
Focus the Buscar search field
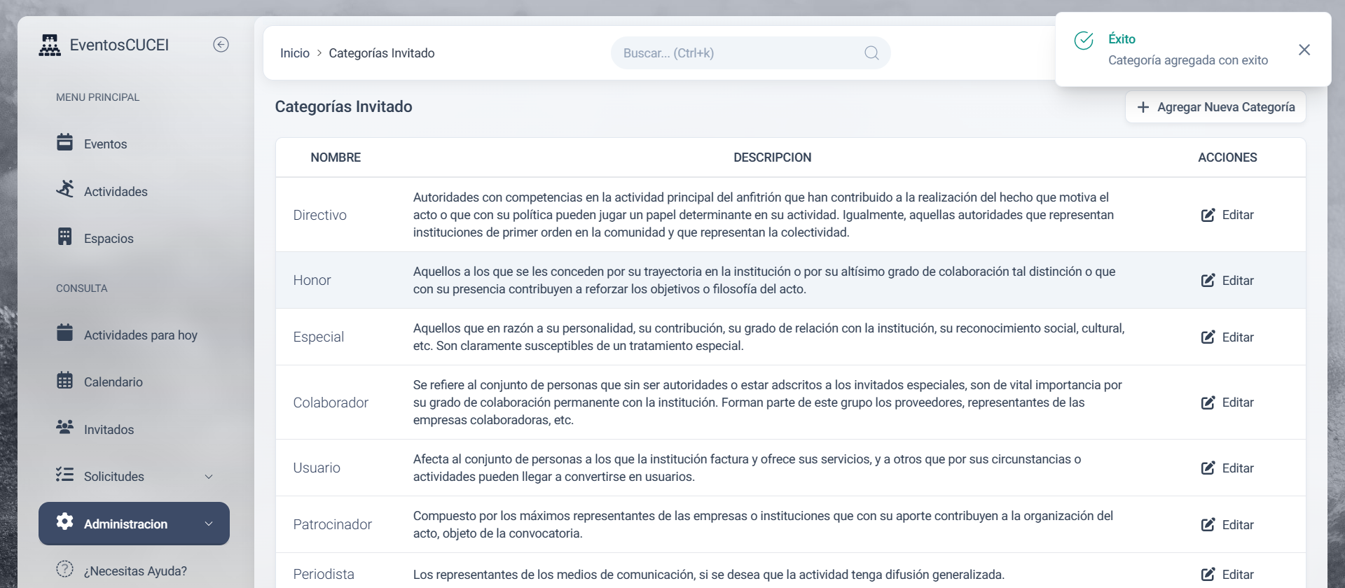click(750, 53)
